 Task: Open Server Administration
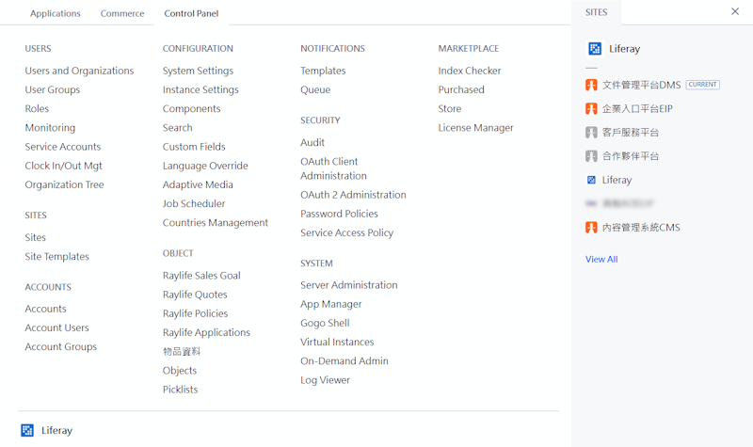pos(349,285)
